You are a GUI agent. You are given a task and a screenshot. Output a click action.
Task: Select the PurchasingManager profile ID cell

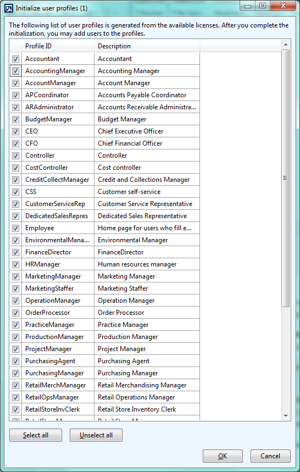point(58,373)
